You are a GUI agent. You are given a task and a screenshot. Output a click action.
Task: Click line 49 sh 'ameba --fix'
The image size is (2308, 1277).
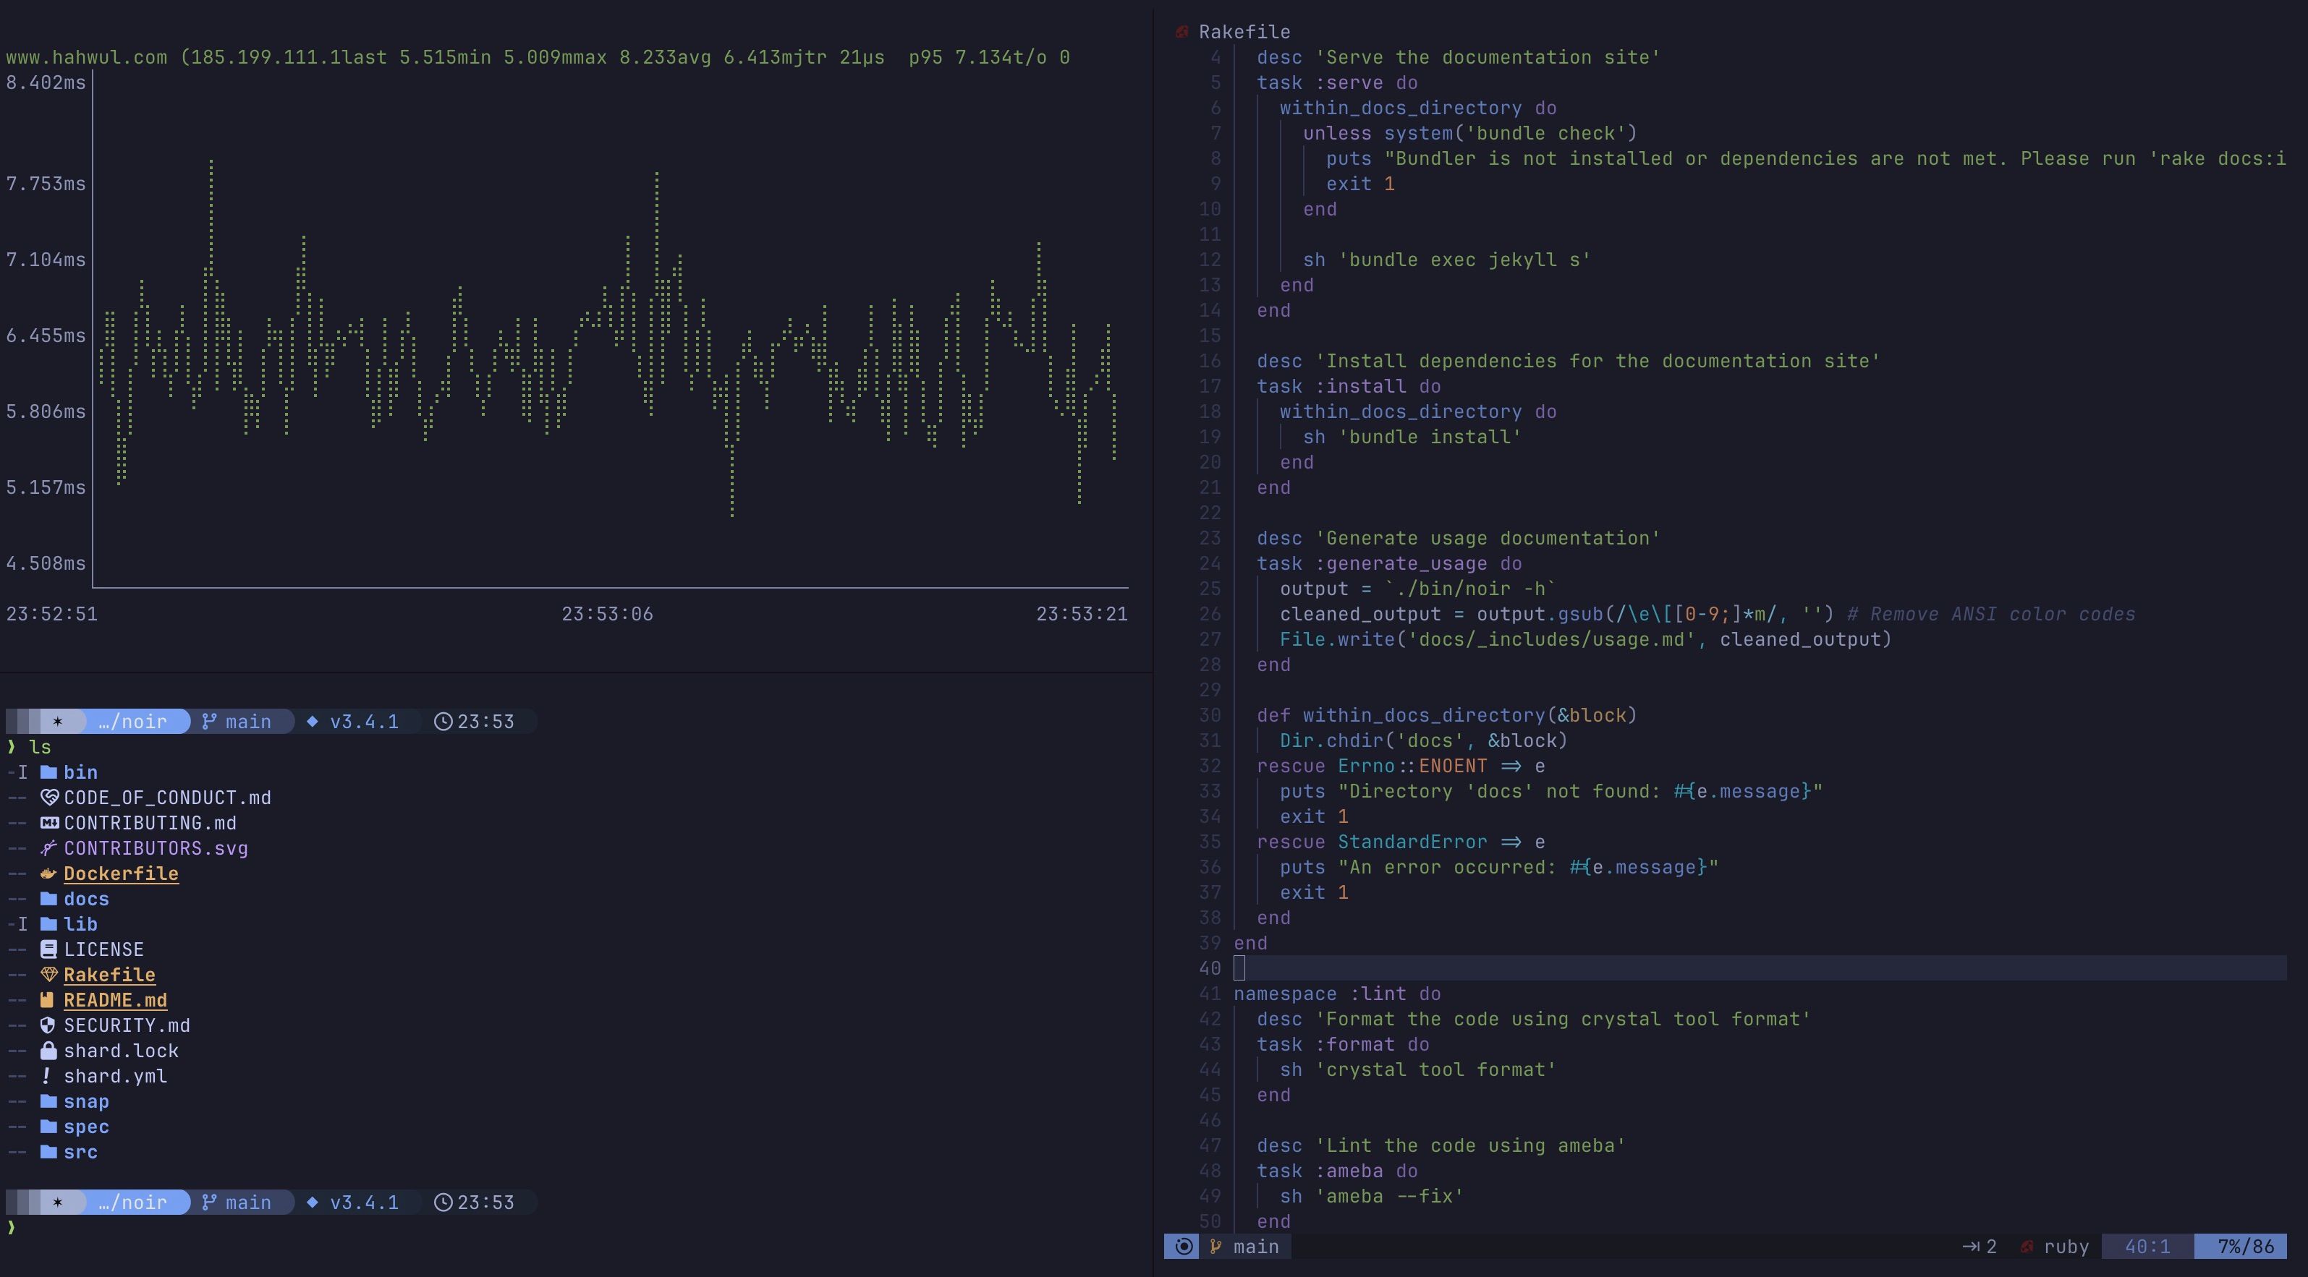coord(1372,1197)
